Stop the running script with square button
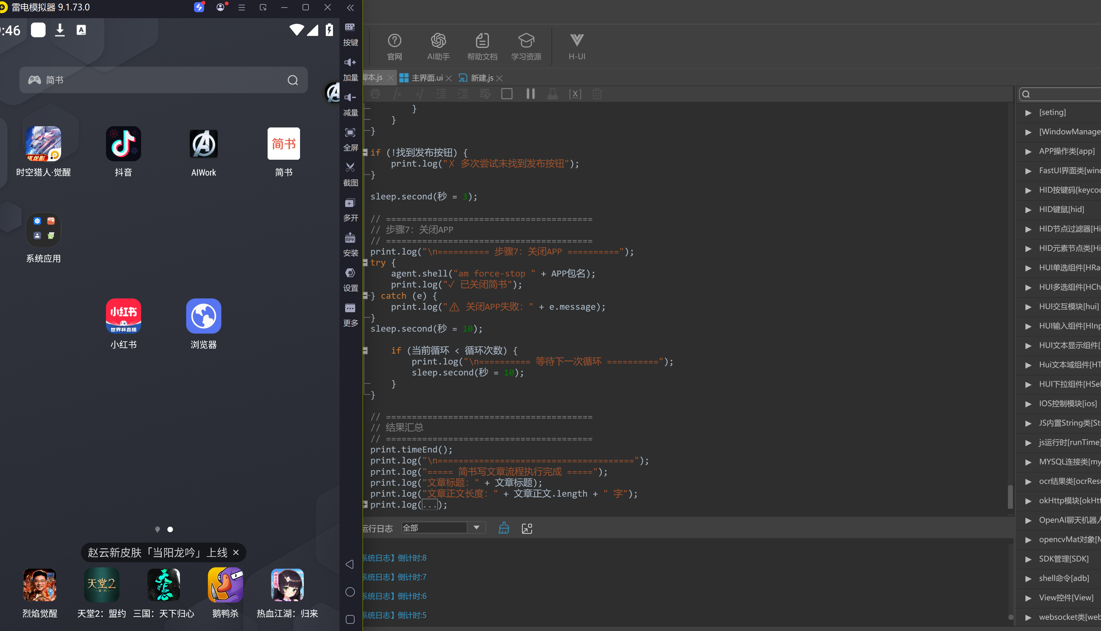Viewport: 1101px width, 631px height. 507,94
